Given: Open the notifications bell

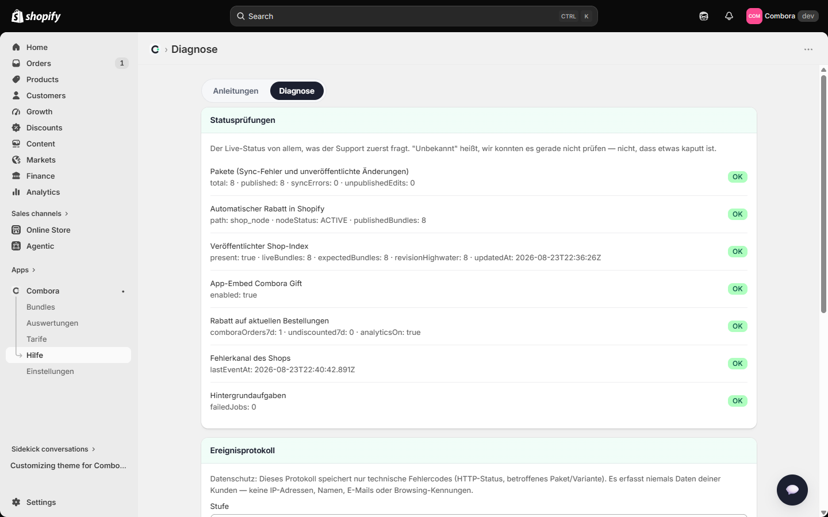Looking at the screenshot, I should click(729, 16).
